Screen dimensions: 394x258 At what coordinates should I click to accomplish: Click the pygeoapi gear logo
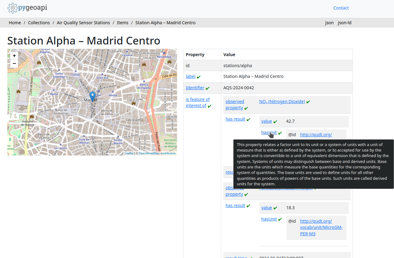(x=12, y=8)
